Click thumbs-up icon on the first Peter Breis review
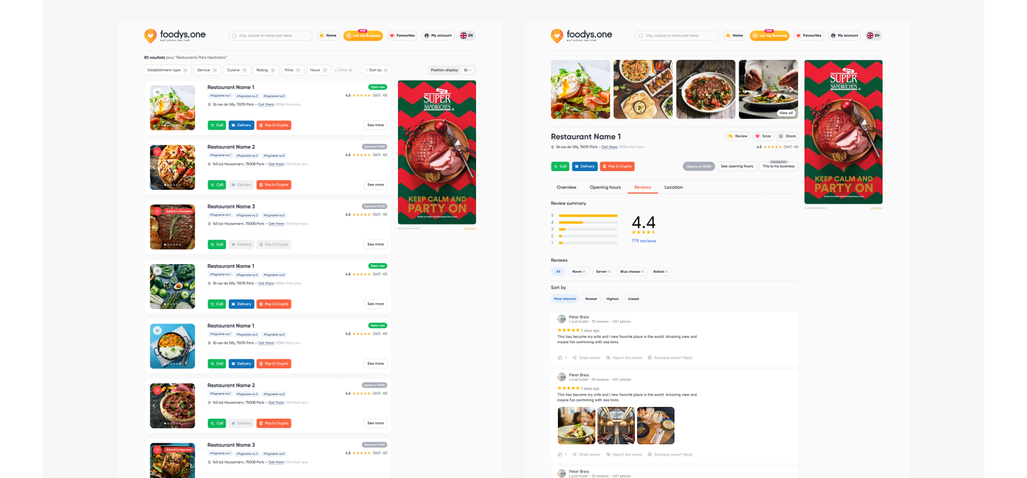This screenshot has height=478, width=1027. 560,358
